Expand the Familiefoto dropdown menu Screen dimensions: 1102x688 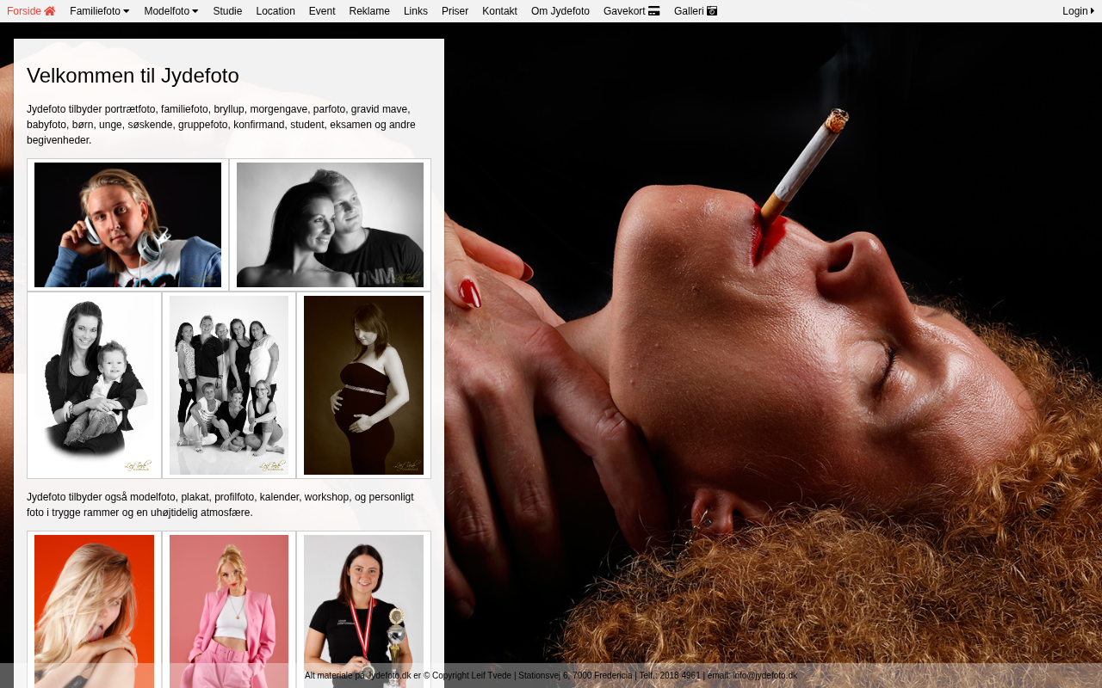[x=100, y=11]
